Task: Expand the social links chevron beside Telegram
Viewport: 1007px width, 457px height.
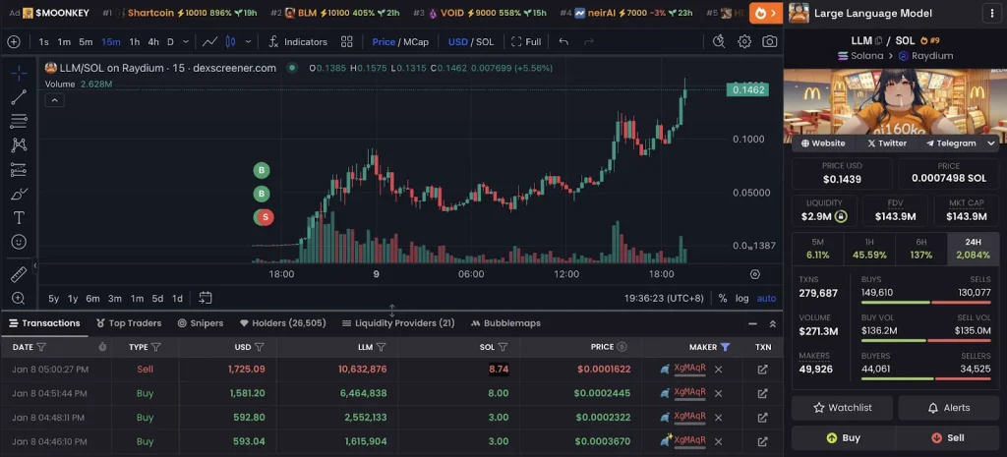Action: tap(991, 143)
